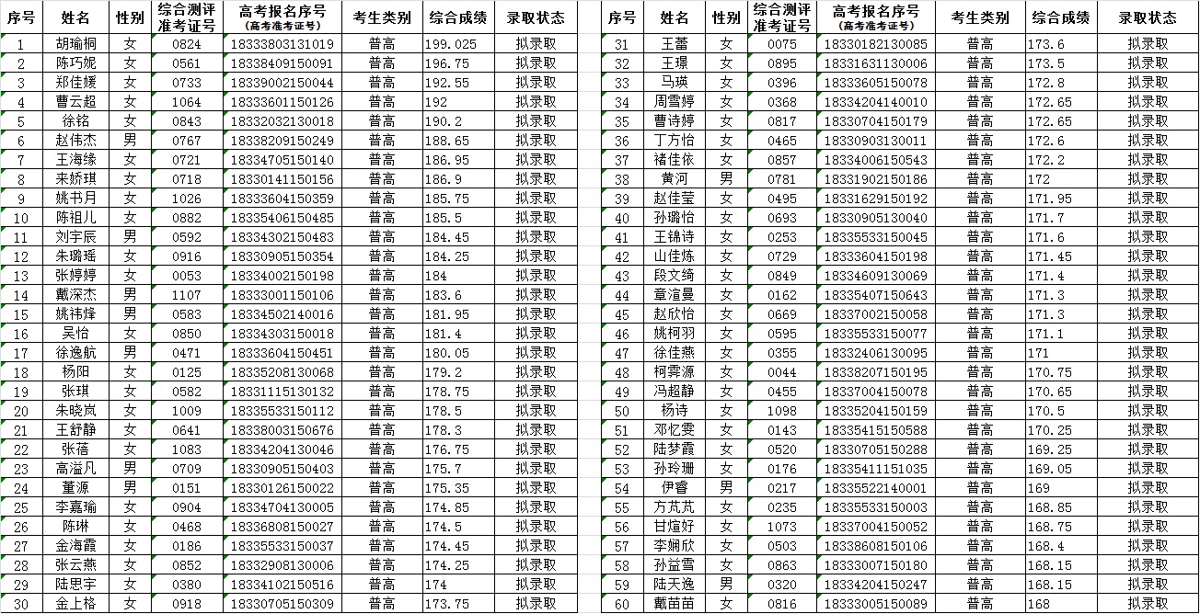Click the exam ticket cell 1098

coord(782,411)
